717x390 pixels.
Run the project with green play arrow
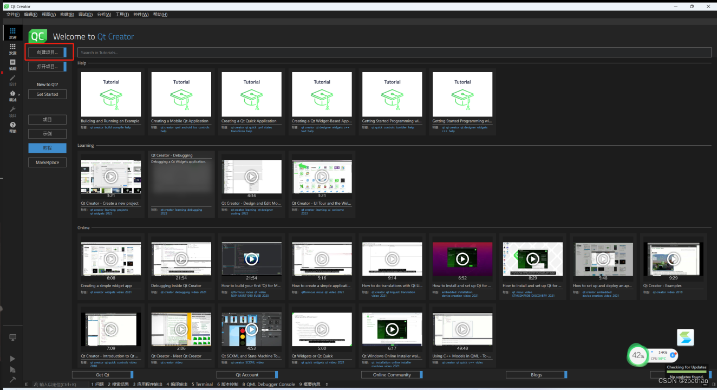12,359
